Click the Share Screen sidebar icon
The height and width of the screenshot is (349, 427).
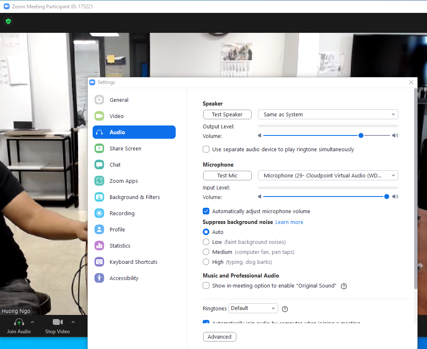pyautogui.click(x=99, y=148)
